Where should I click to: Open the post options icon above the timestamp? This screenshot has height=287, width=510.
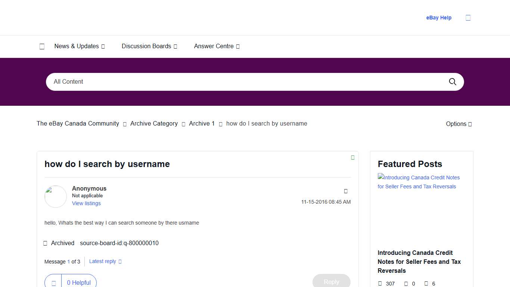(346, 191)
